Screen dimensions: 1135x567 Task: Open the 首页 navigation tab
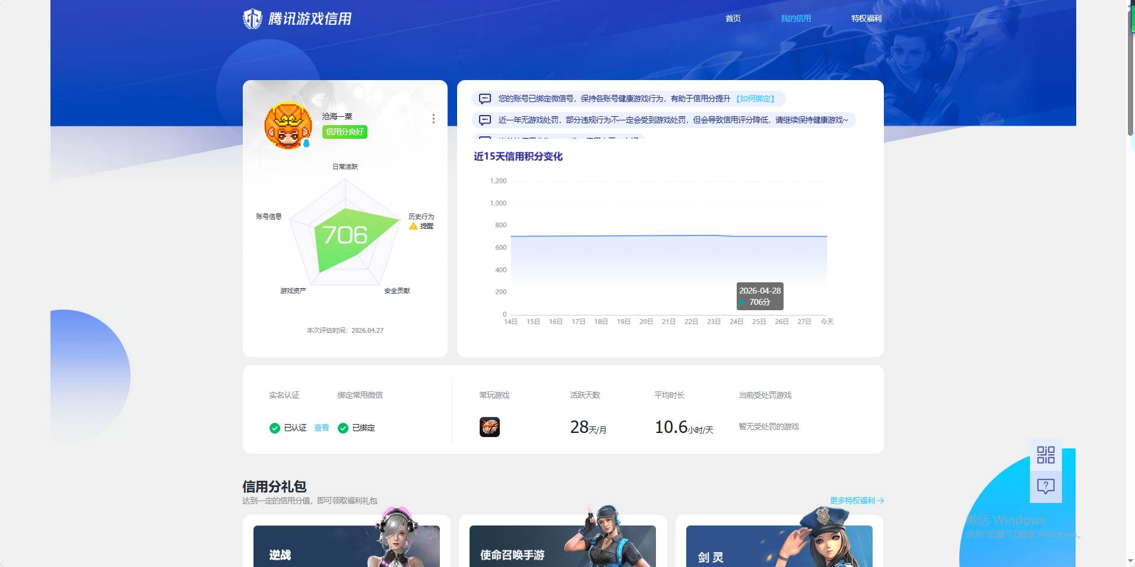[x=733, y=18]
